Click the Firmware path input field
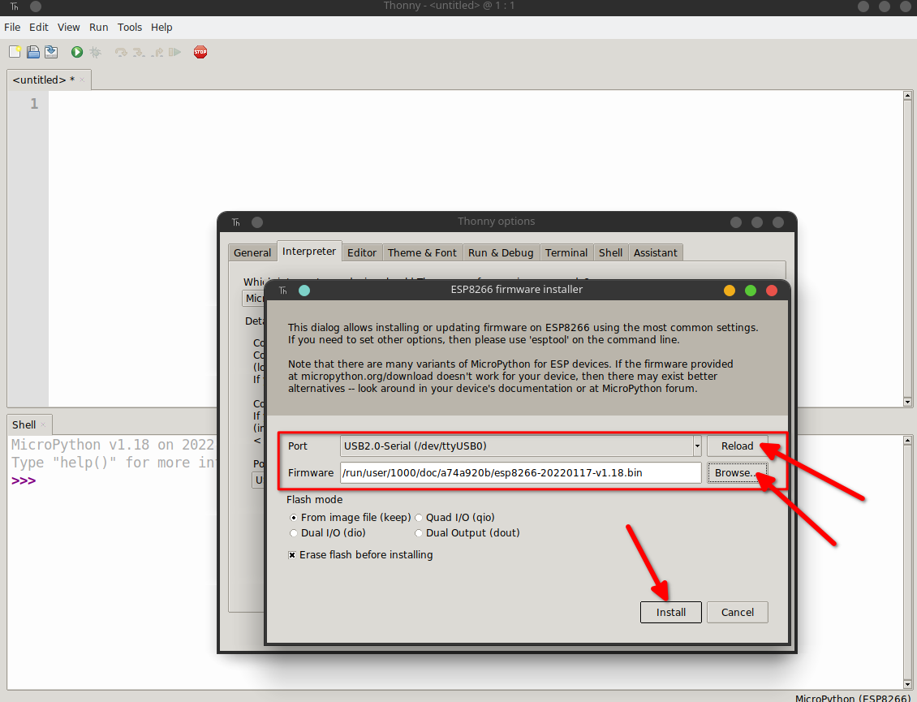 tap(520, 473)
